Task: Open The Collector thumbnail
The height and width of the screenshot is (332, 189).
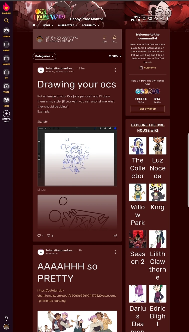Action: [x=138, y=146]
